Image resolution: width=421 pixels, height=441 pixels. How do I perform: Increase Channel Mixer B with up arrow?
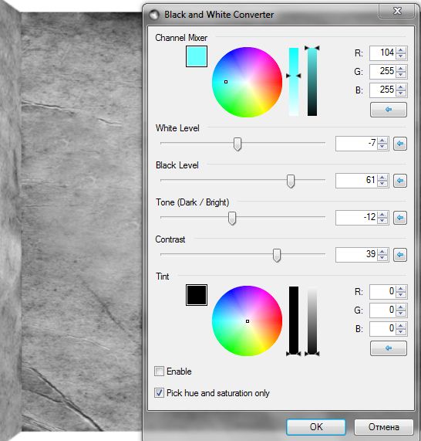(x=401, y=87)
